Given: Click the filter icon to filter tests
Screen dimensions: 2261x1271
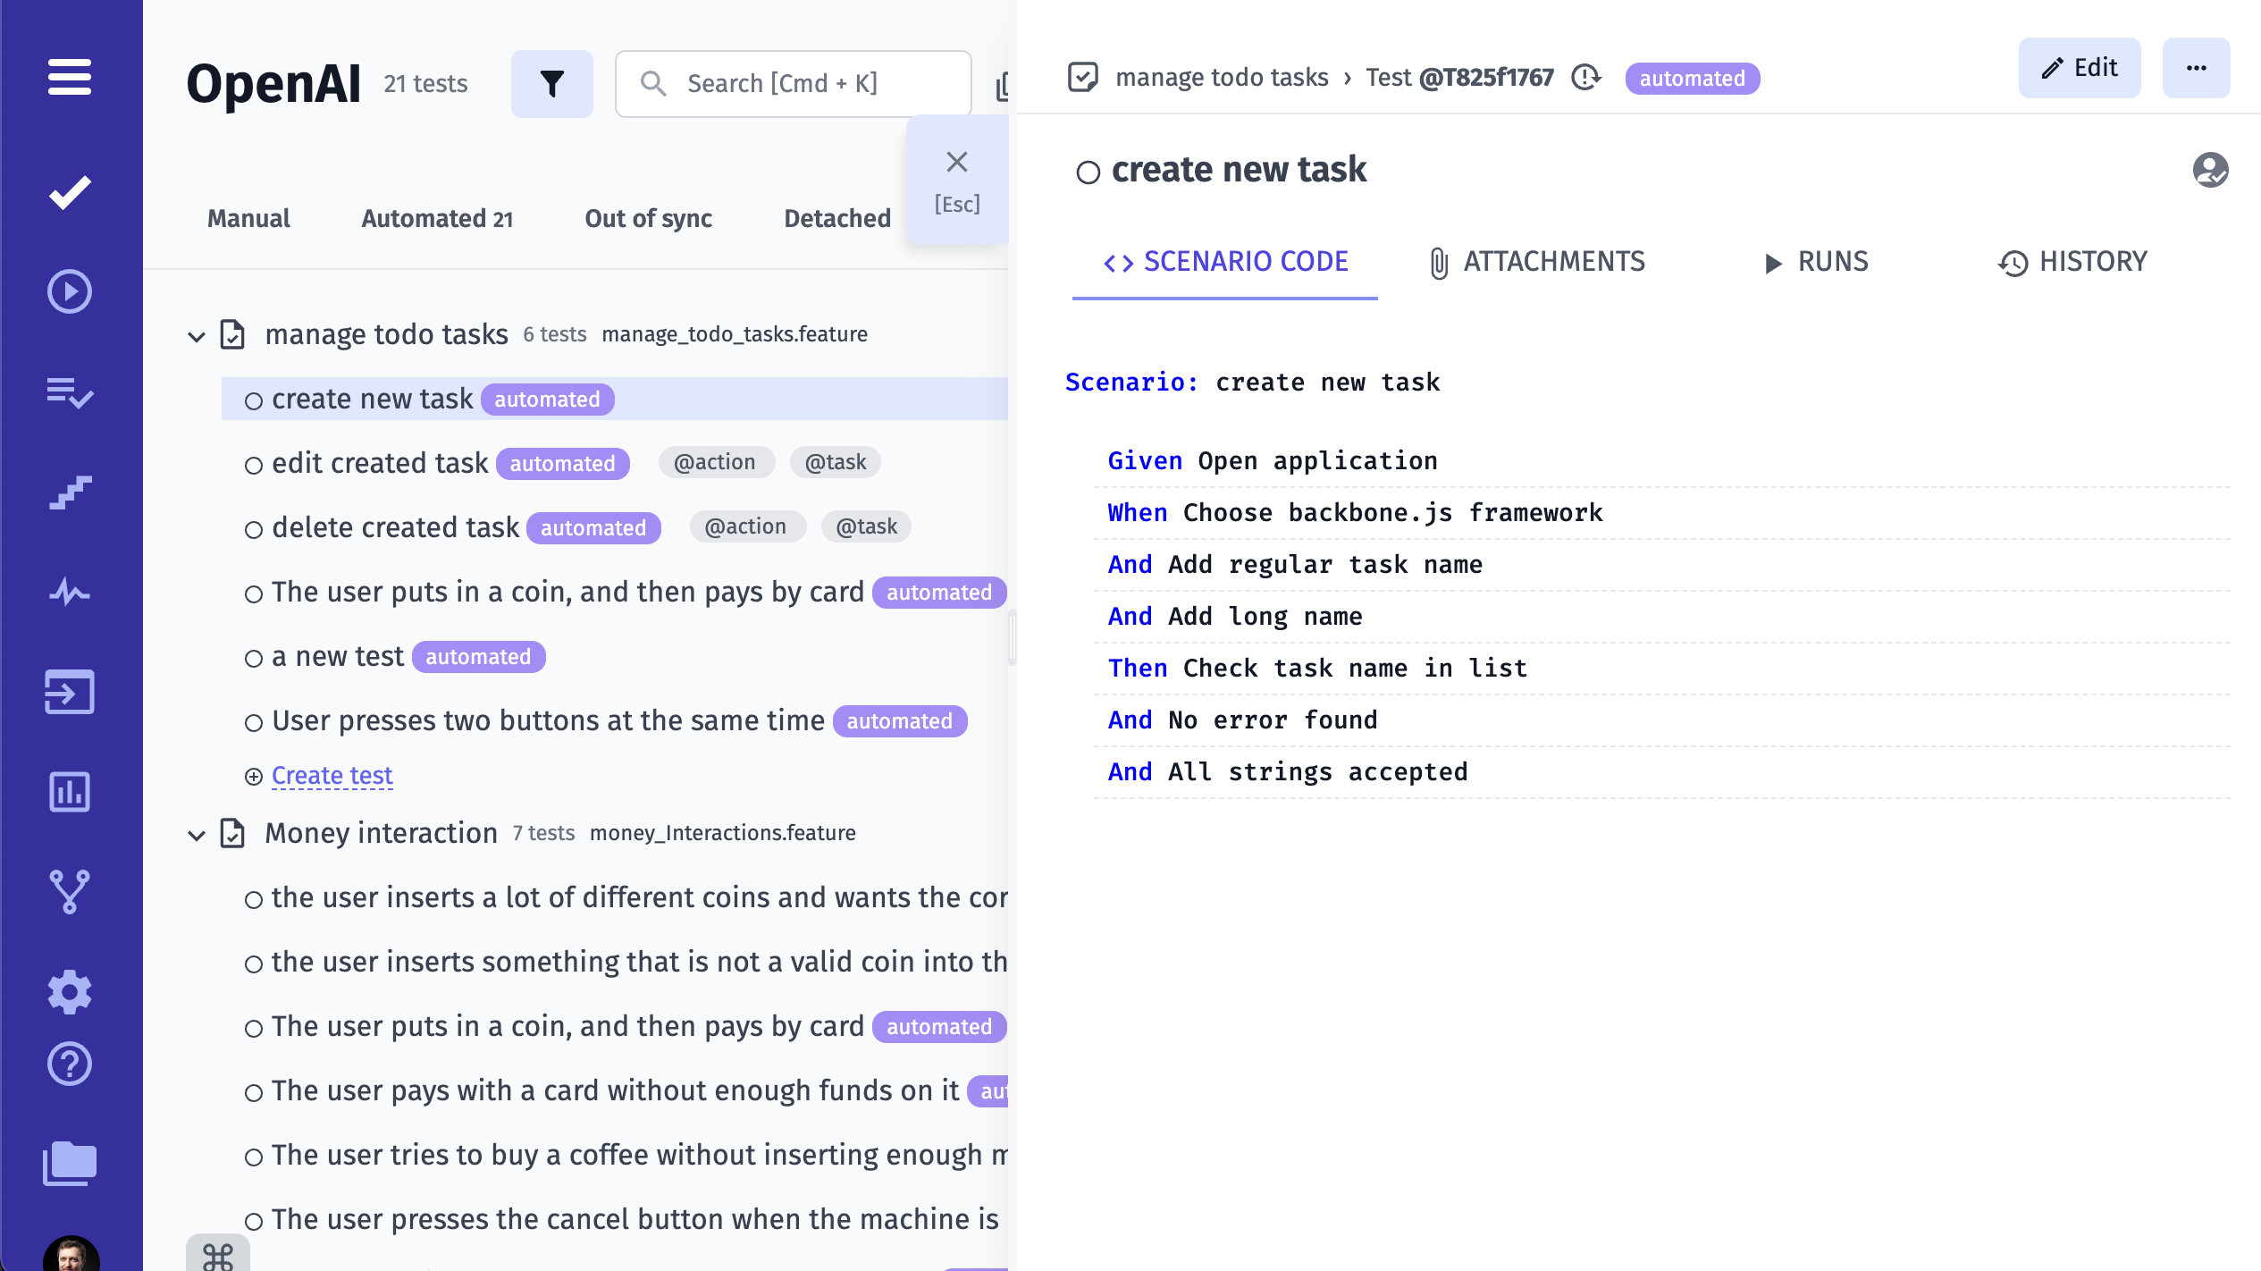Looking at the screenshot, I should (x=553, y=82).
